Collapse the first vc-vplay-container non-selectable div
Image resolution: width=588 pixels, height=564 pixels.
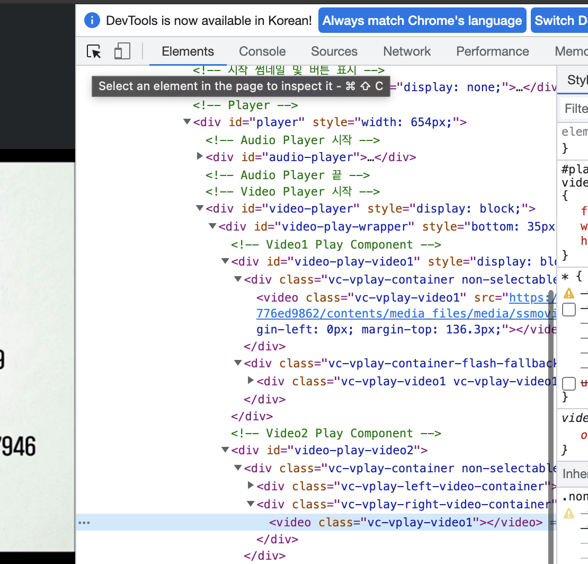(x=238, y=279)
